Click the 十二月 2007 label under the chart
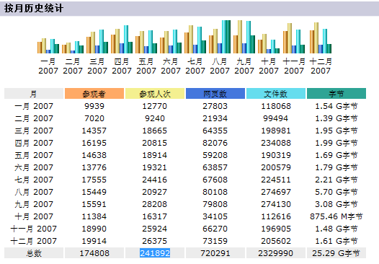Image resolution: width=379 pixels, height=264 pixels. 321,66
